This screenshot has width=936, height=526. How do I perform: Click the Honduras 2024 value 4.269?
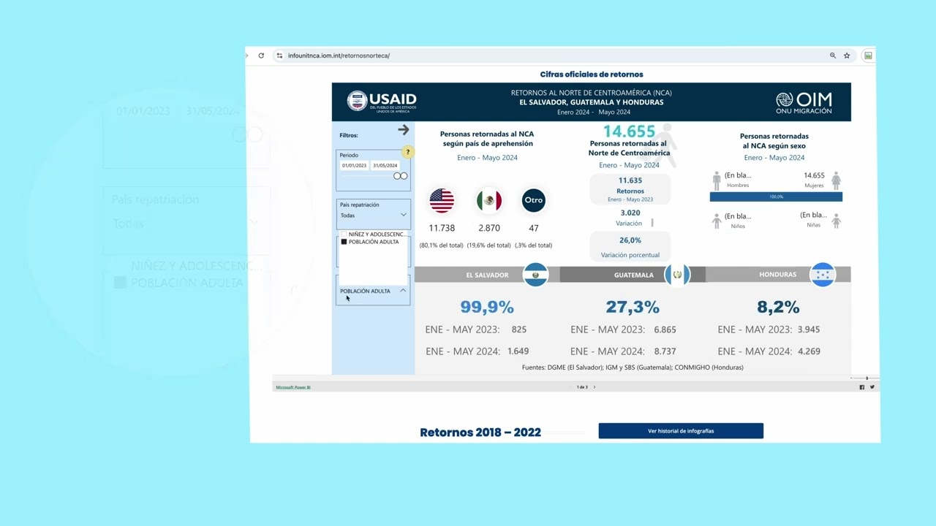point(809,351)
